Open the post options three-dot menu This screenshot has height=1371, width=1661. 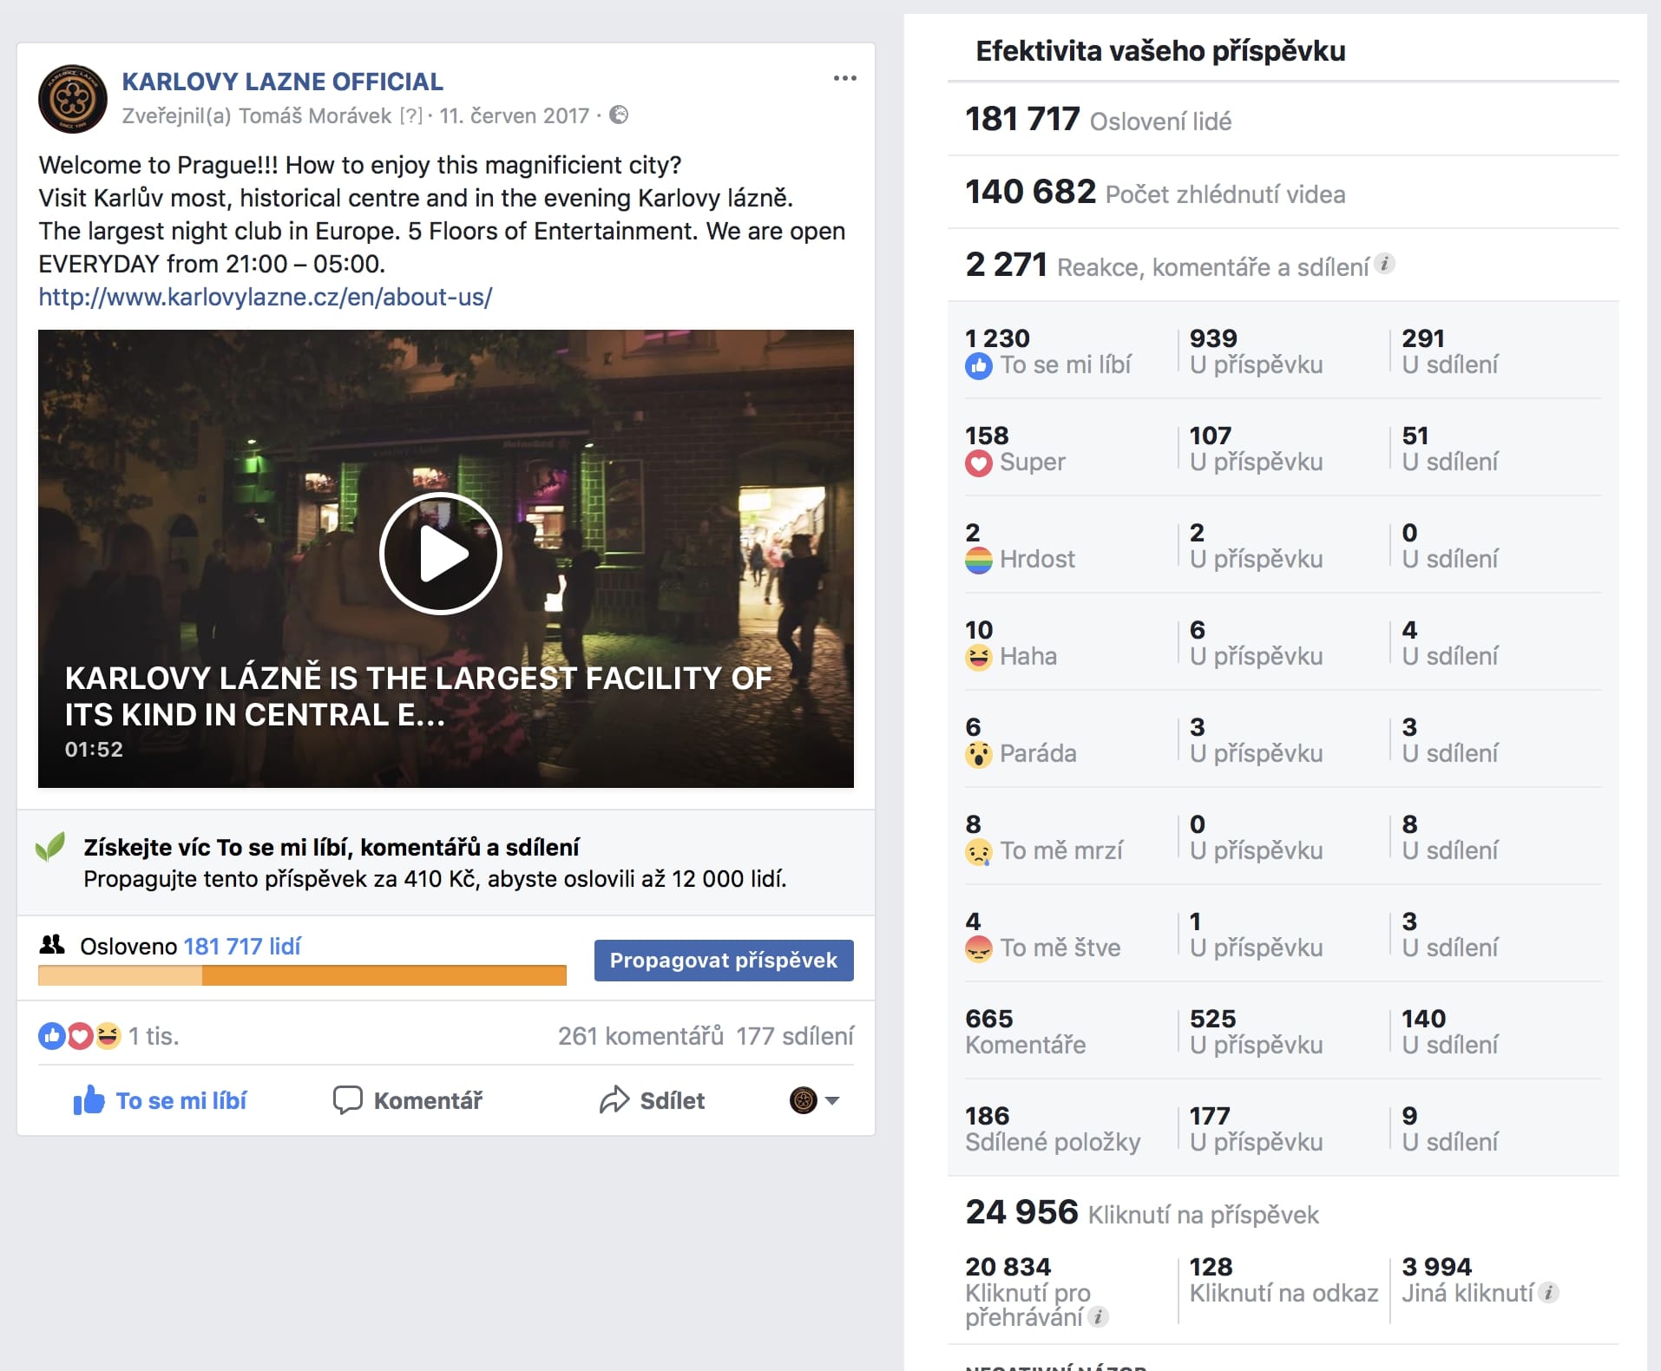pyautogui.click(x=844, y=78)
